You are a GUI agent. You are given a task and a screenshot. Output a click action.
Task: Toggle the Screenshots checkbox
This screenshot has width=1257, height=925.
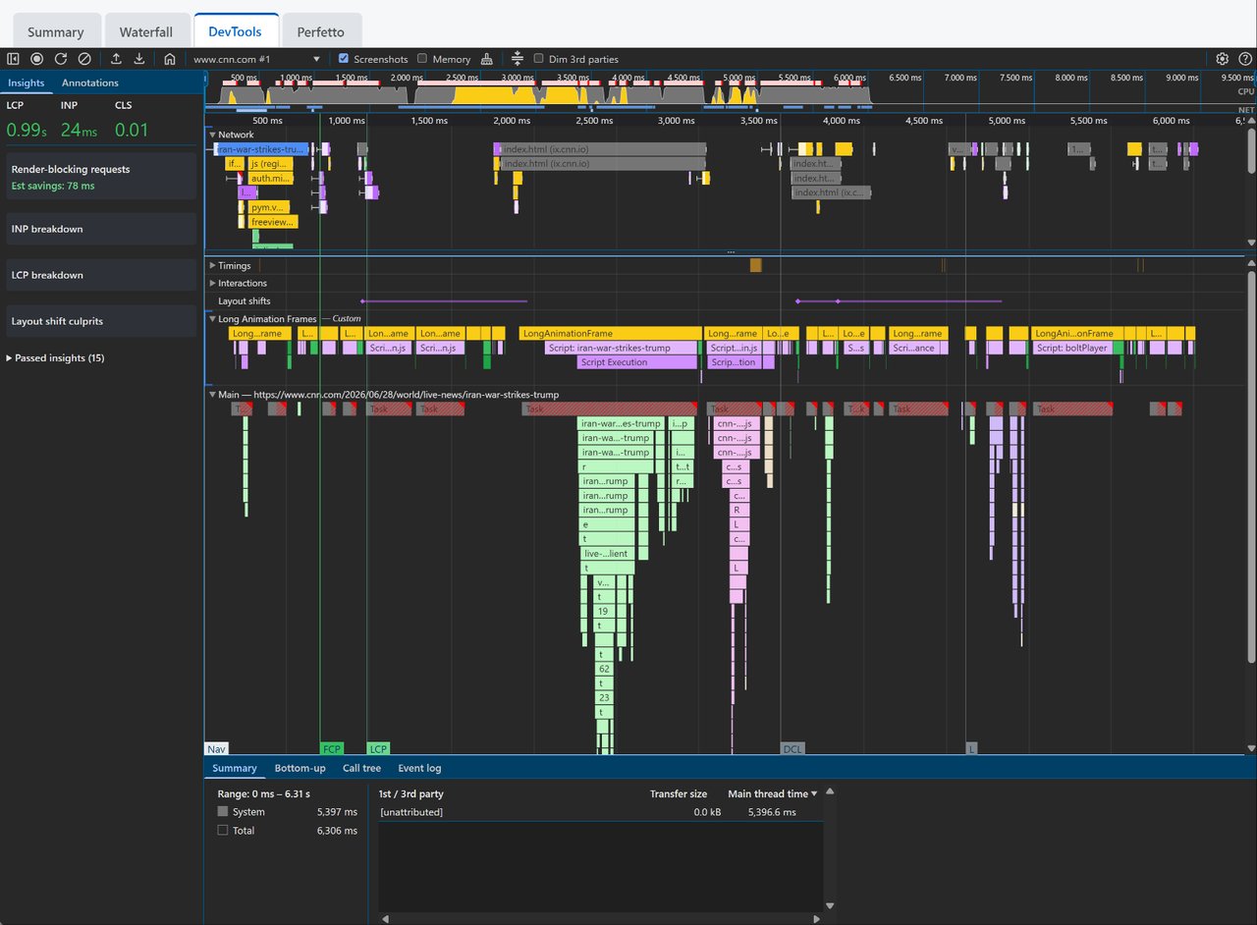[x=344, y=59]
